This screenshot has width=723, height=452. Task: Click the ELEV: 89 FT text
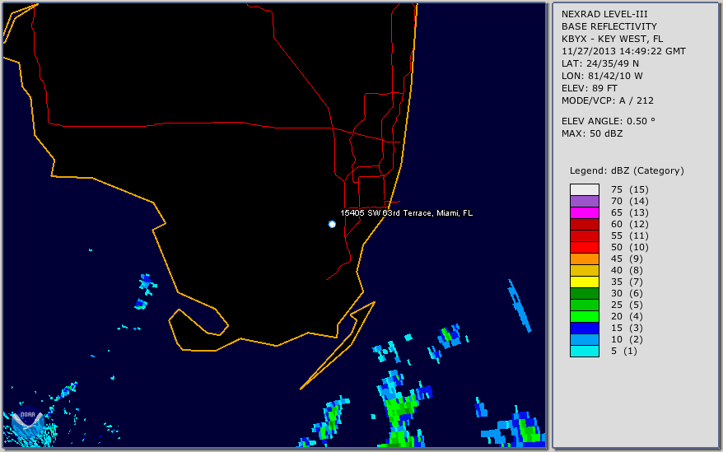pyautogui.click(x=590, y=89)
